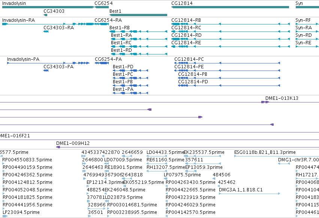The width and height of the screenshot is (319, 218).
Task: Click transcript Syn-RD label
Action: point(304,35)
